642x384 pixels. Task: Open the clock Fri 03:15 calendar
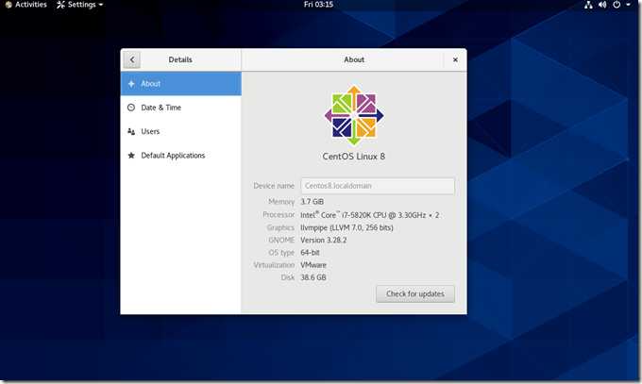tap(318, 5)
